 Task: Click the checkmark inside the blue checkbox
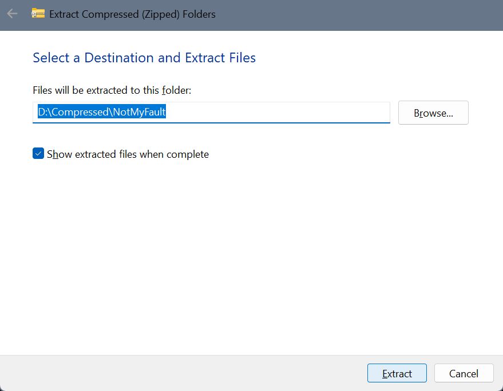[x=38, y=154]
